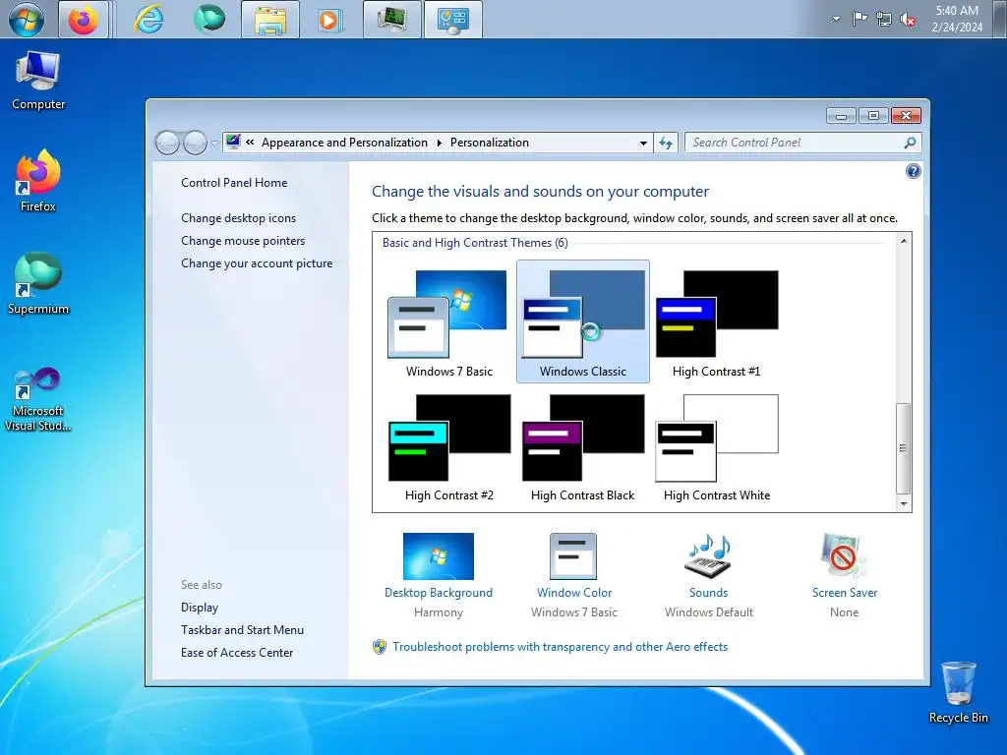Viewport: 1007px width, 755px height.
Task: Open Display under See also
Action: 200,608
